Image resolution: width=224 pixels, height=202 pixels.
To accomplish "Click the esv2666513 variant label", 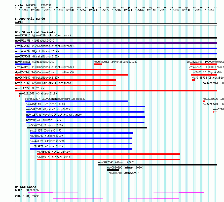I will pos(207,67).
